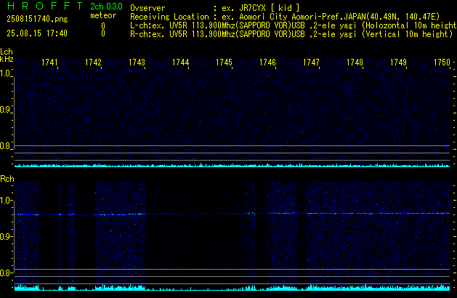Click the 1745 time marker
The height and width of the screenshot is (298, 457).
pyautogui.click(x=224, y=63)
